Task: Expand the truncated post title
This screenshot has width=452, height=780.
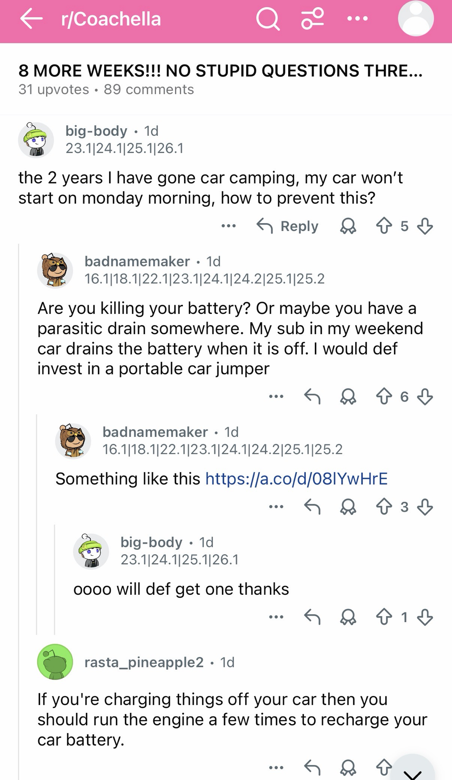Action: coord(220,71)
